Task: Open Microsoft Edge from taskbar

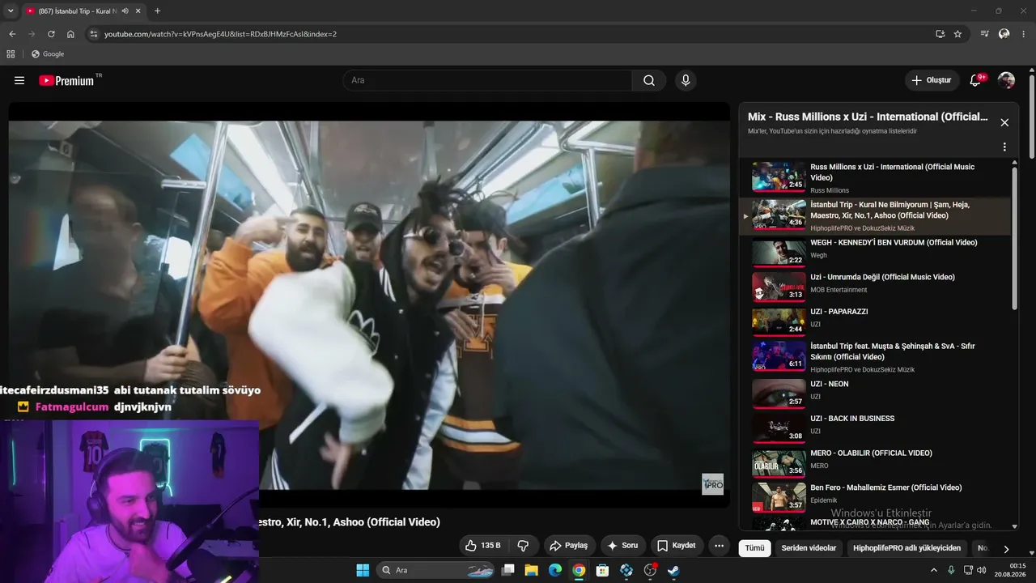Action: (555, 570)
